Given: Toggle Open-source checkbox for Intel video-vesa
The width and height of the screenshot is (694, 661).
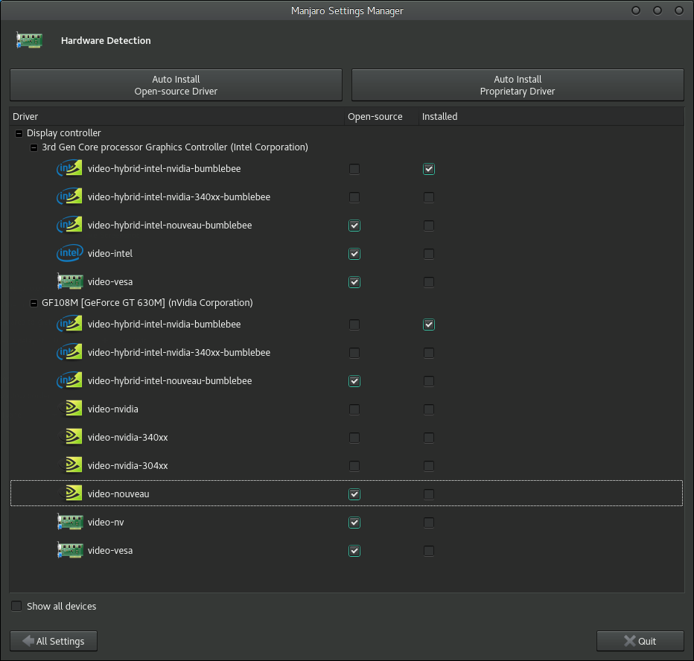Looking at the screenshot, I should pyautogui.click(x=354, y=282).
